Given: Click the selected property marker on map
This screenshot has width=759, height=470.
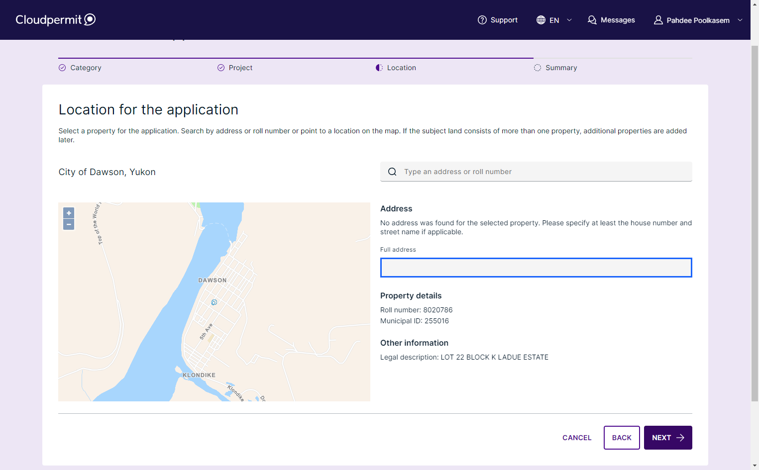Looking at the screenshot, I should (x=214, y=302).
